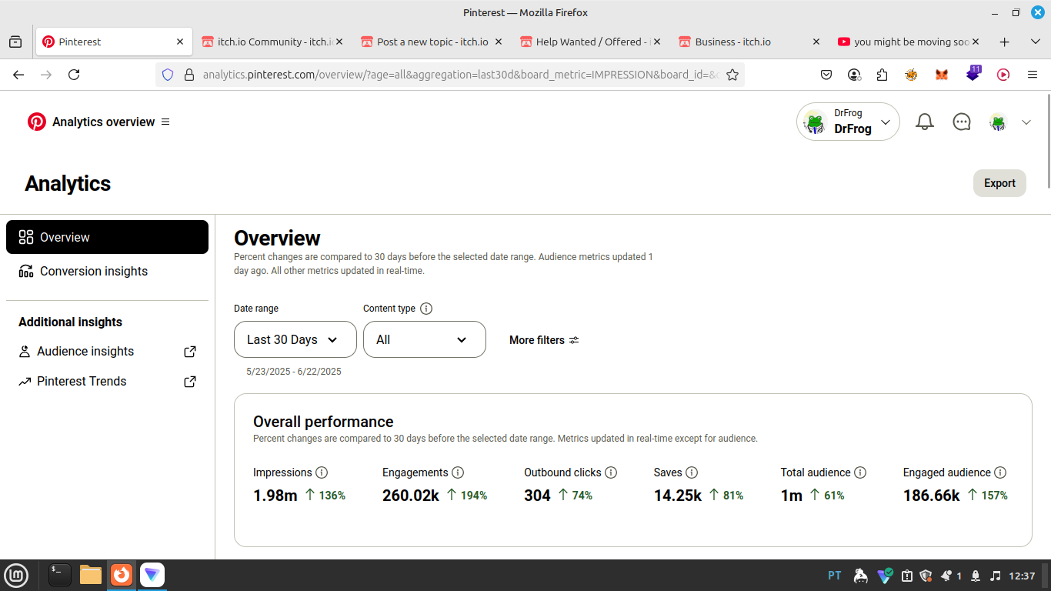This screenshot has height=591, width=1051.
Task: Switch to the Help Wanted / Offered tab
Action: [x=591, y=42]
